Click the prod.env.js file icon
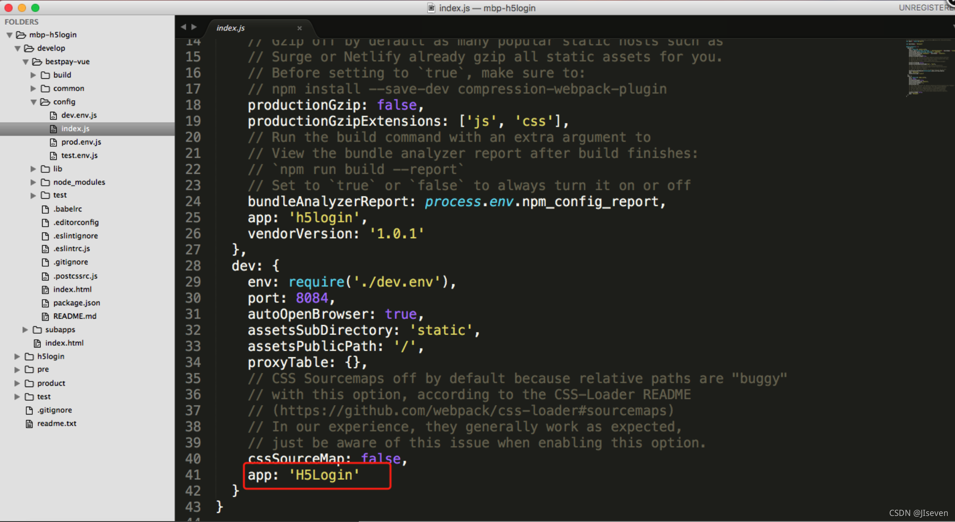The height and width of the screenshot is (522, 955). 53,142
